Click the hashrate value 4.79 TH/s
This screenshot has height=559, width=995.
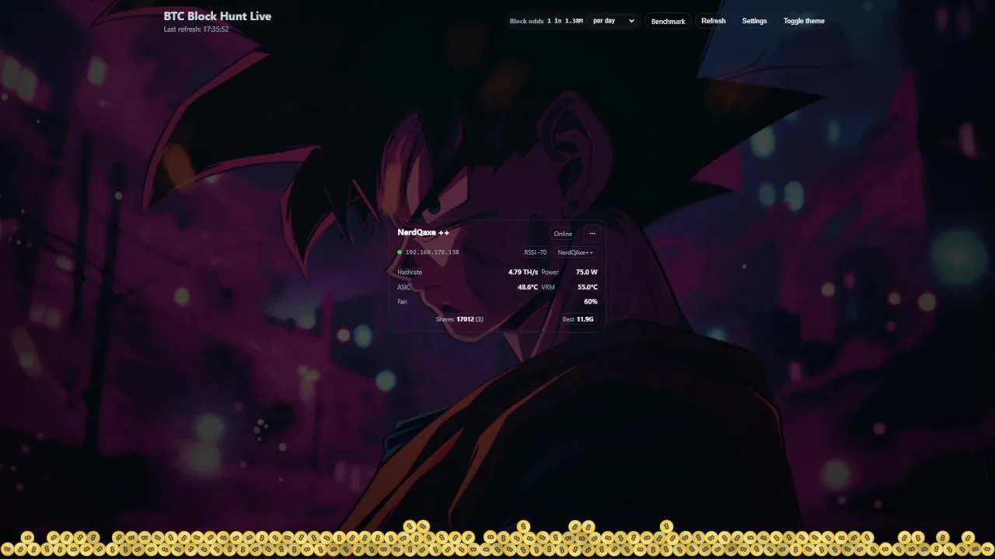tap(523, 273)
